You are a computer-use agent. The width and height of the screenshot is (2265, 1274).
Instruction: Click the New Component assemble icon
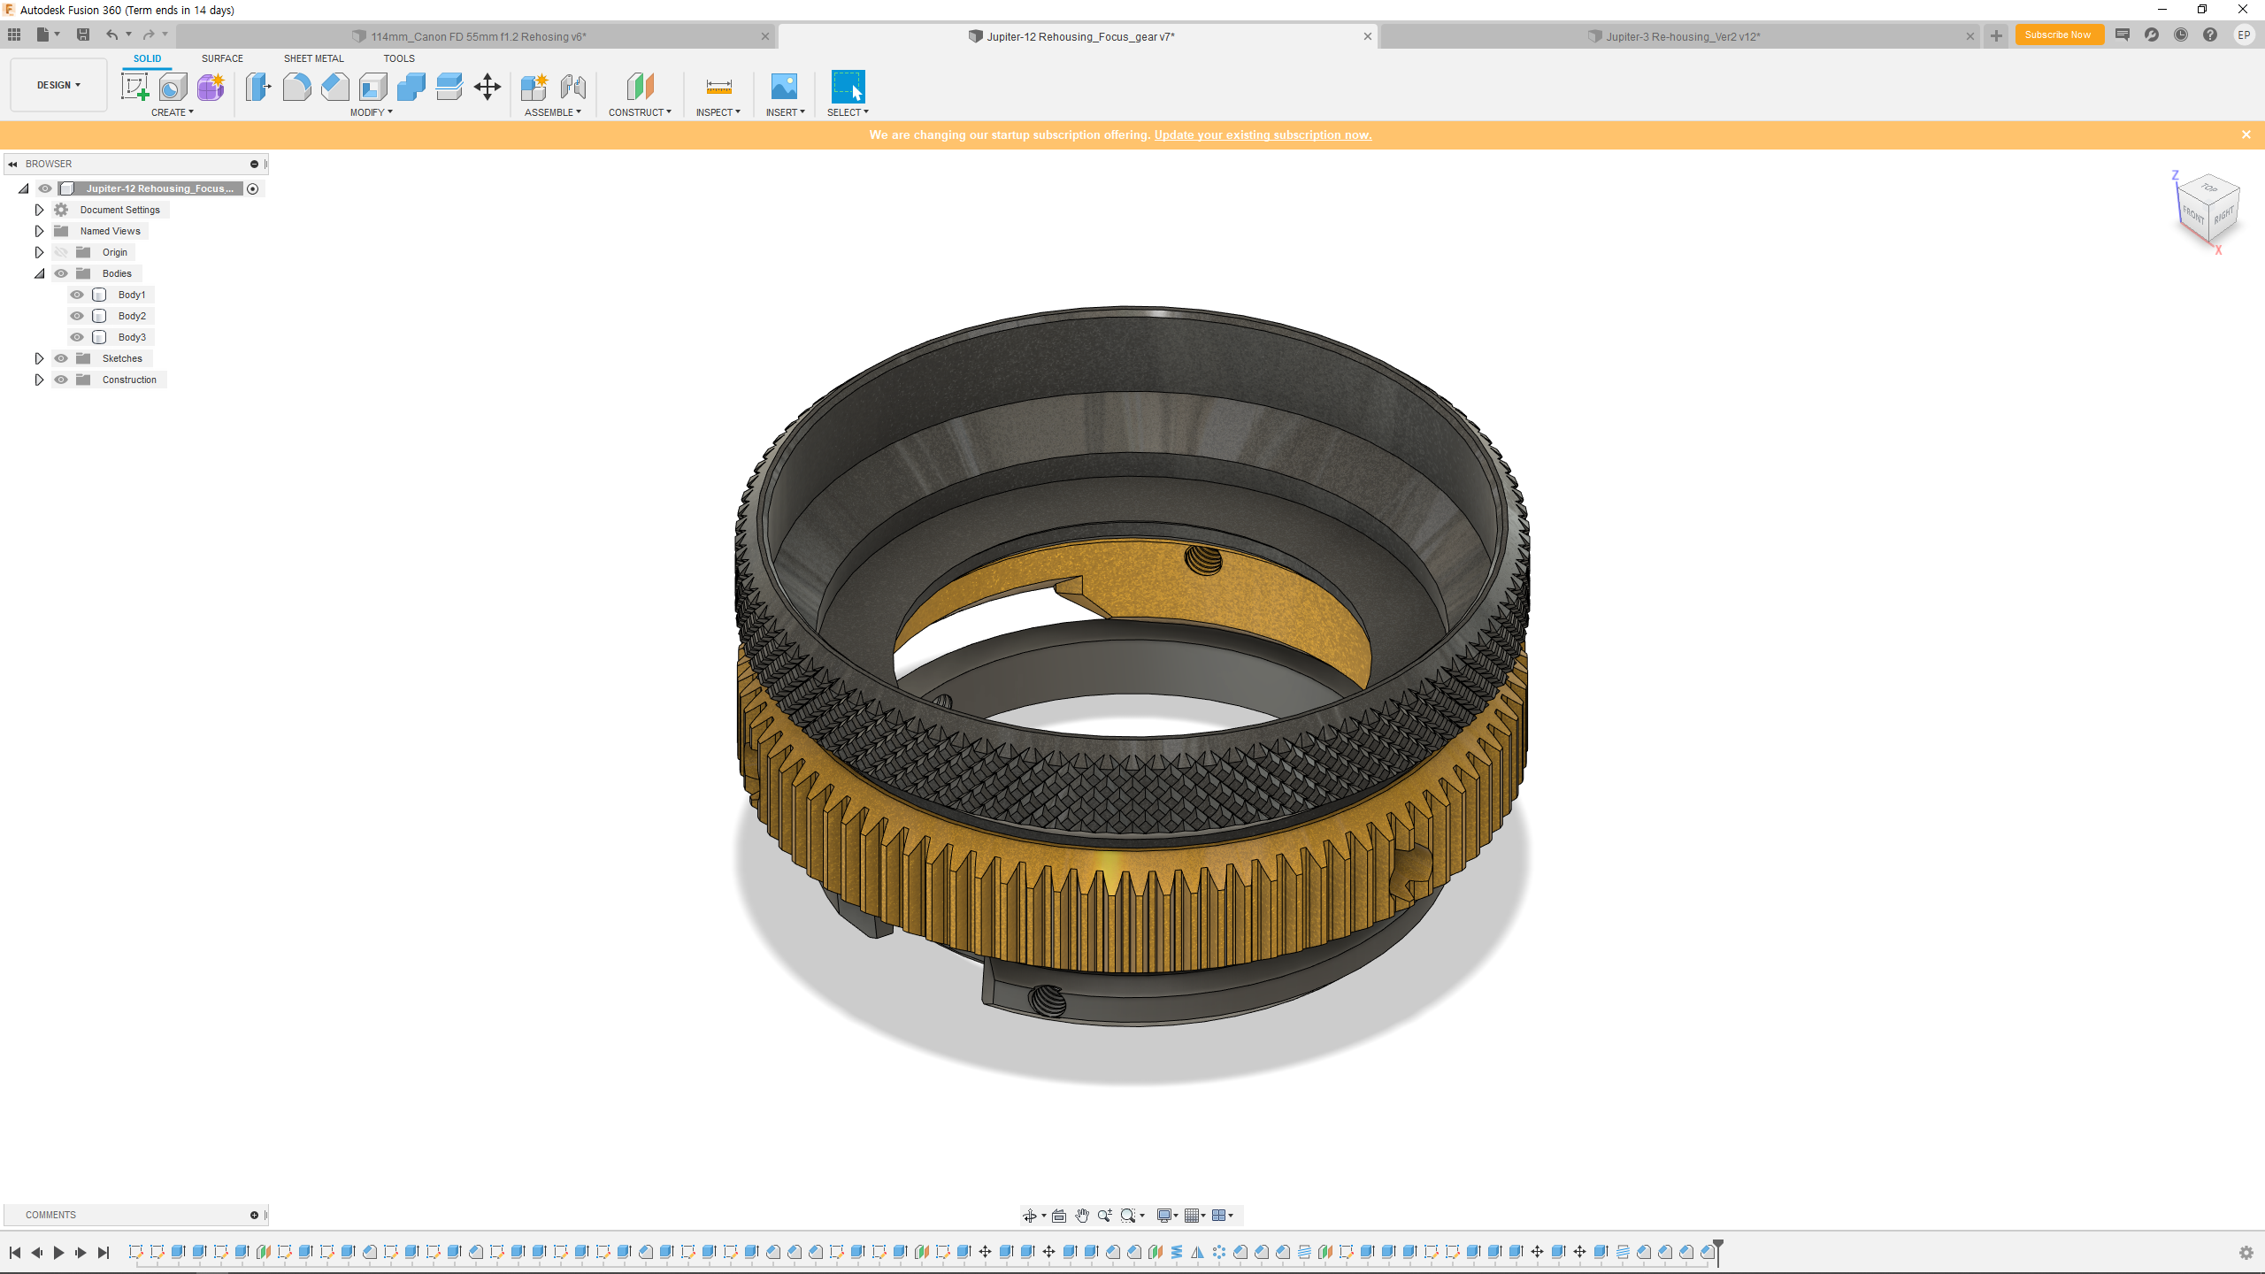534,87
